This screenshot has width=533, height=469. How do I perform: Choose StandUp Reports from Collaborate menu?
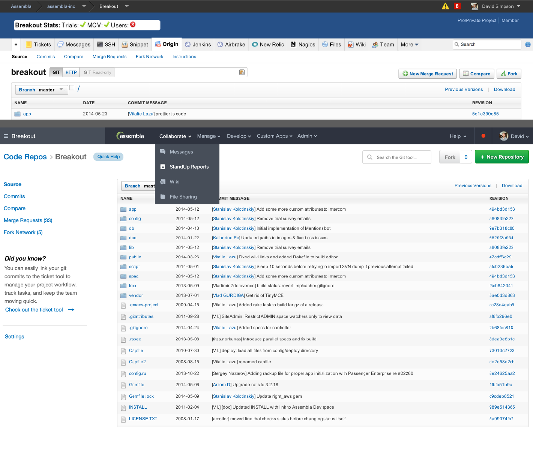click(x=187, y=167)
